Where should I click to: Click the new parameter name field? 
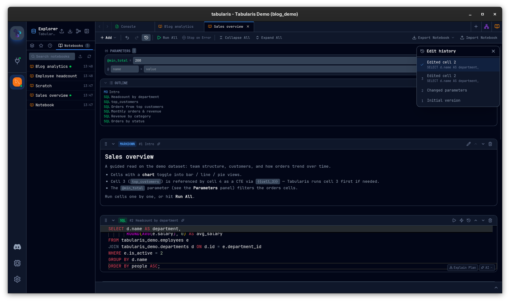[125, 69]
